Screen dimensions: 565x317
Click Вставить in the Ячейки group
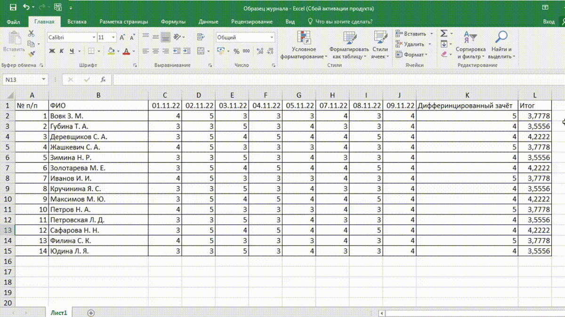[411, 34]
